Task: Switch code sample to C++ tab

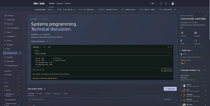Action: point(45,47)
